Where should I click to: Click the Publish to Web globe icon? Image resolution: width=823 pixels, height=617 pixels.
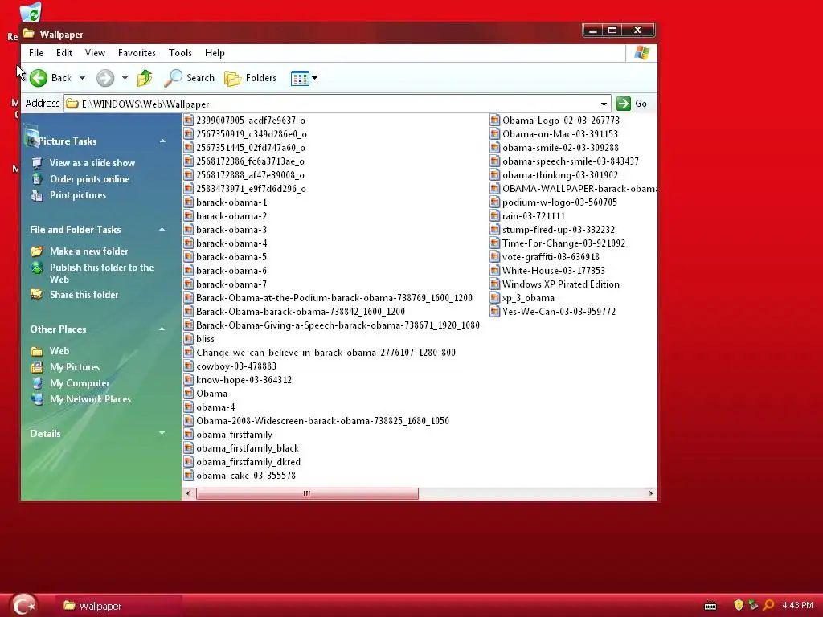[x=37, y=268]
